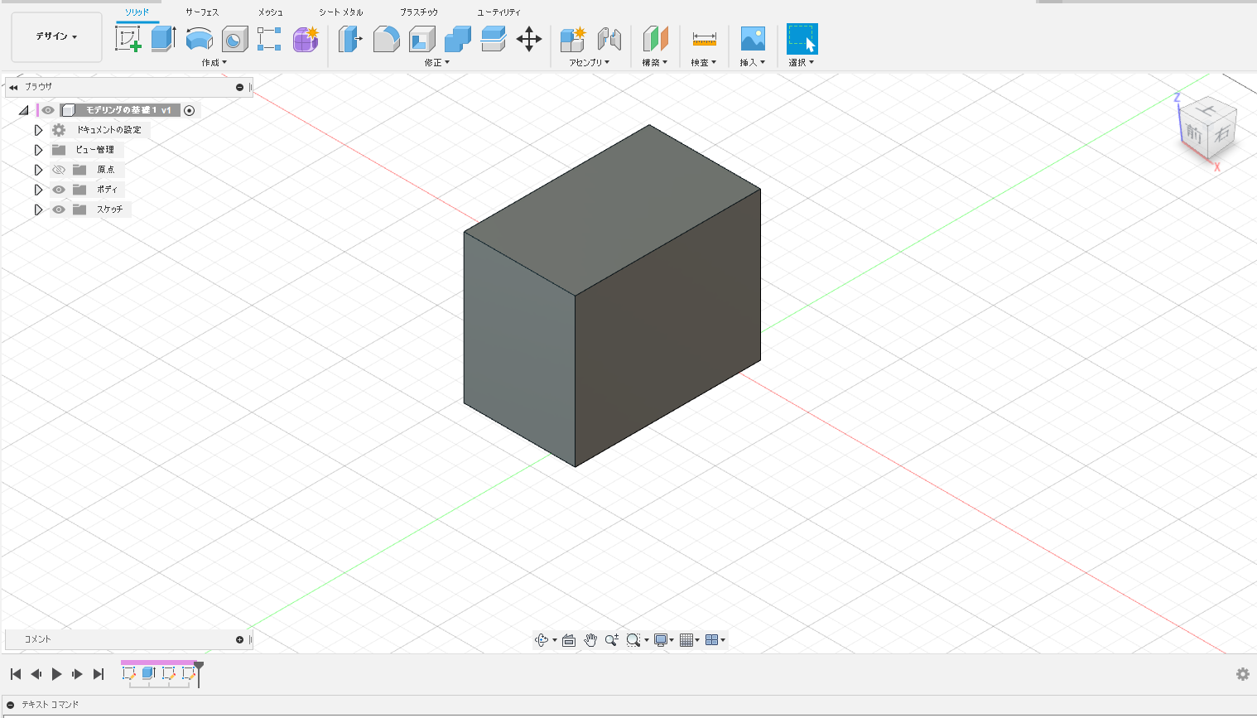1257x718 pixels.
Task: Hide the ボディ folder
Action: coord(59,190)
